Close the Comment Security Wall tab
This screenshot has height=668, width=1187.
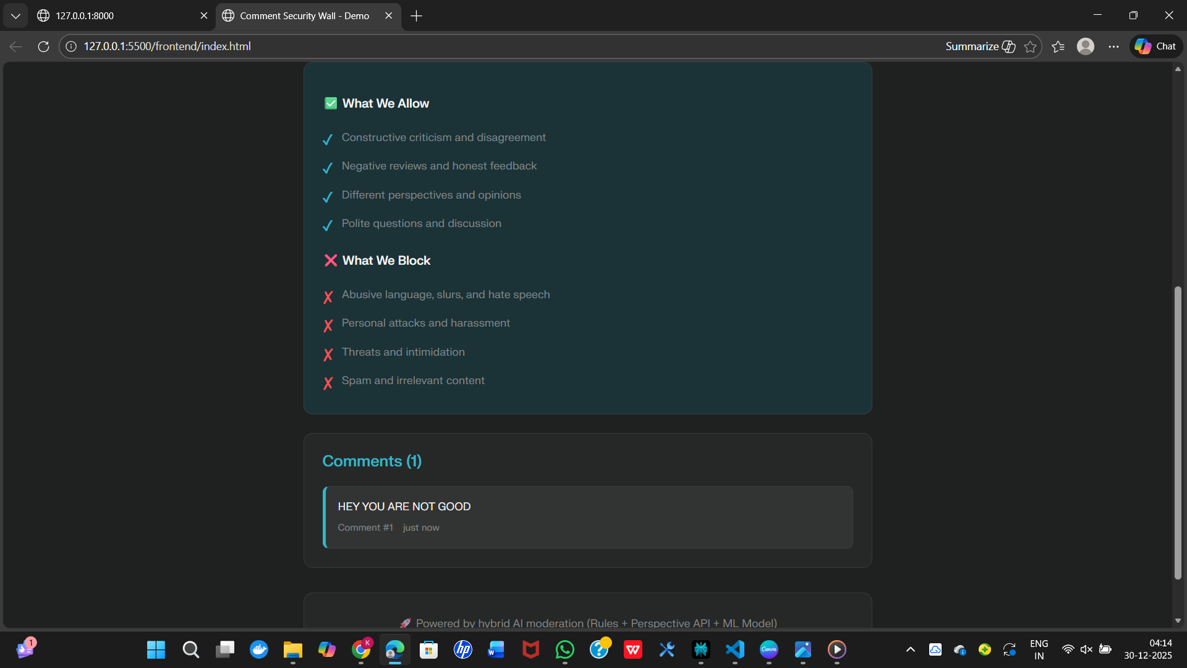(388, 15)
